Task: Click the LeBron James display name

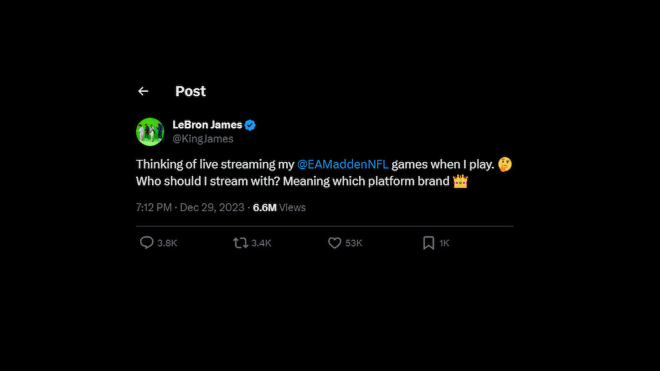Action: [208, 125]
